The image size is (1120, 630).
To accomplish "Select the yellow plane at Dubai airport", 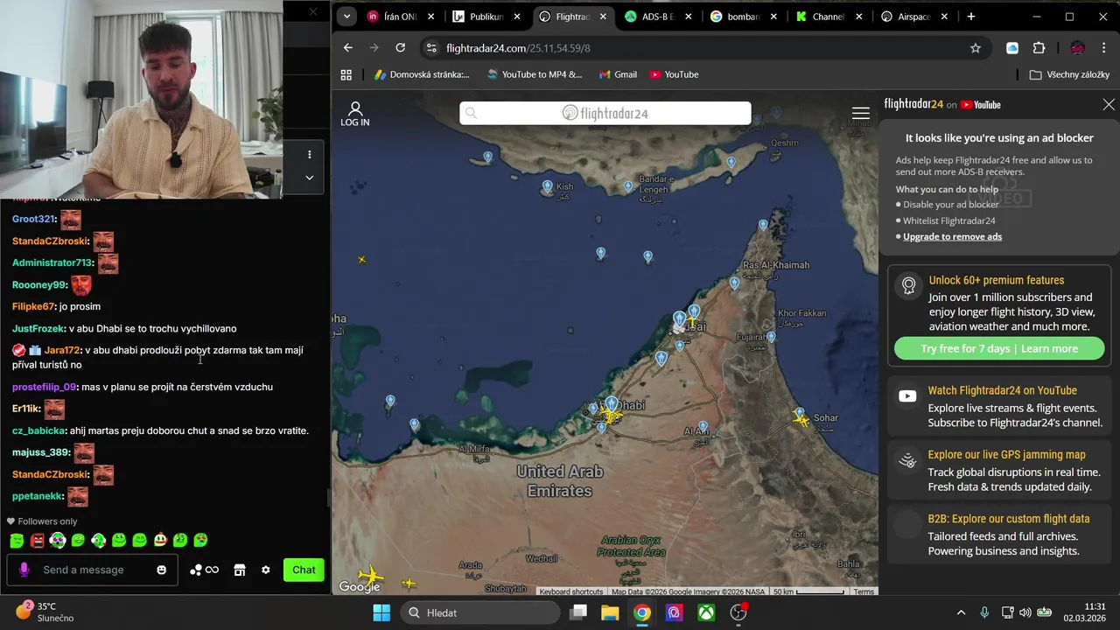I will pos(693,322).
